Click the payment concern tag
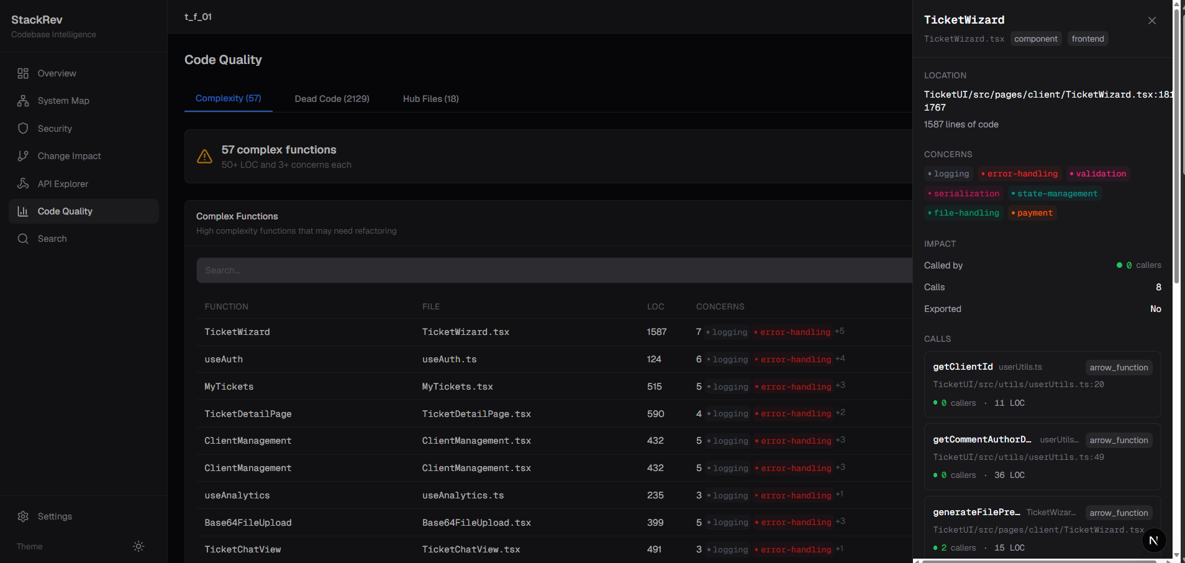The image size is (1185, 563). pos(1032,213)
